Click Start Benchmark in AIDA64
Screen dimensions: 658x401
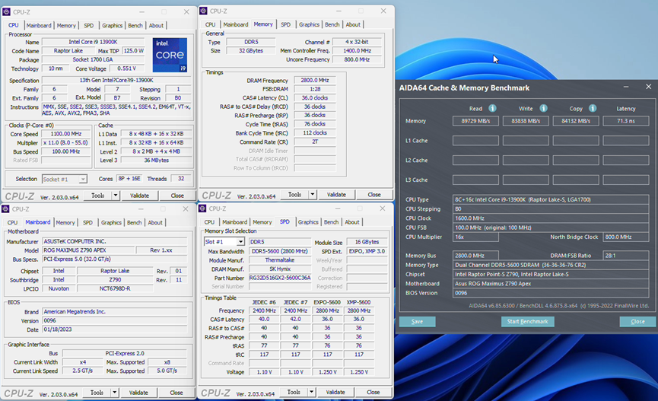click(527, 322)
